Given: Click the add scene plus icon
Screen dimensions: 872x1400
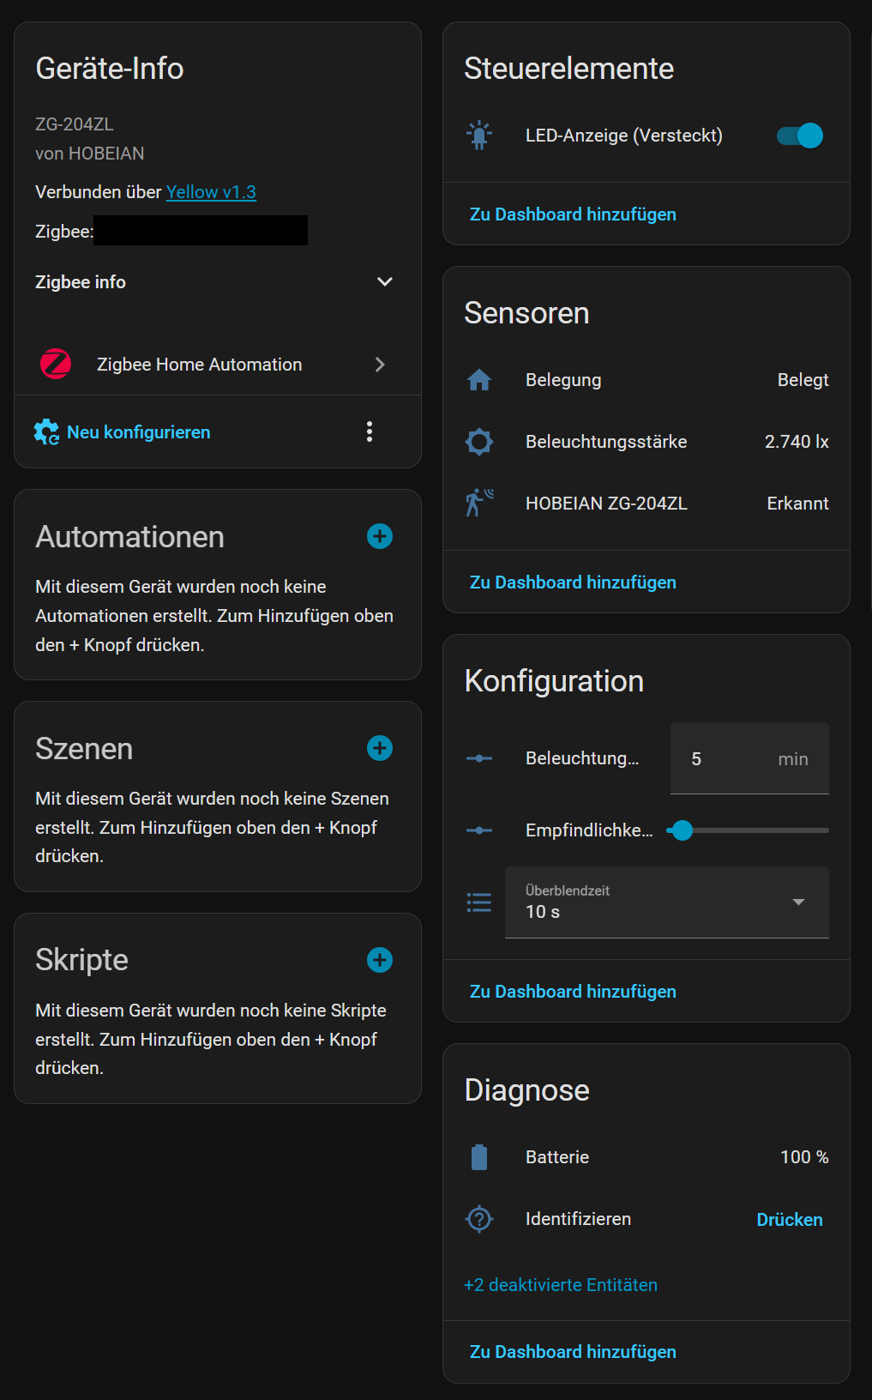Looking at the screenshot, I should pyautogui.click(x=380, y=748).
